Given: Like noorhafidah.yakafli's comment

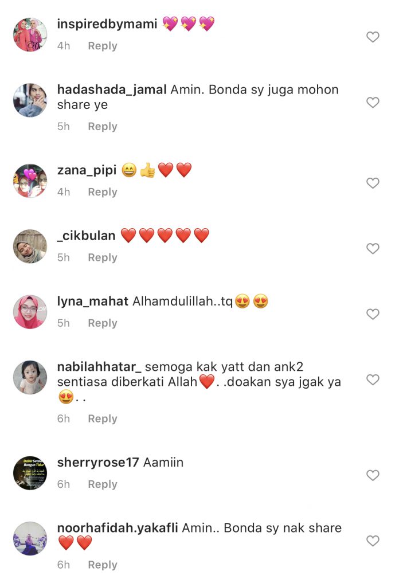Looking at the screenshot, I should point(373,541).
